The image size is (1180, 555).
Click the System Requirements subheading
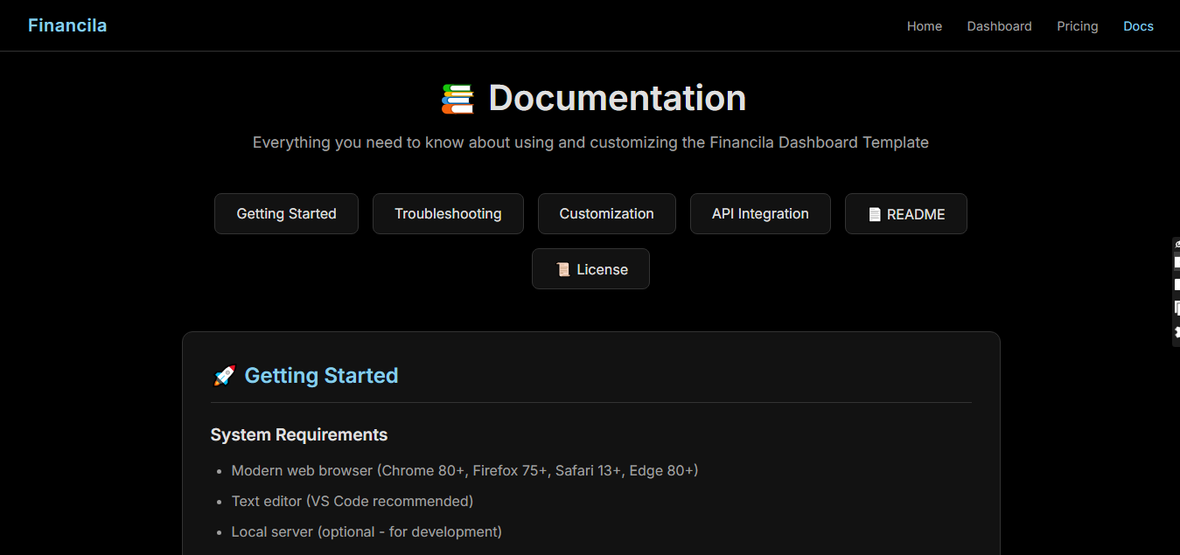[299, 434]
